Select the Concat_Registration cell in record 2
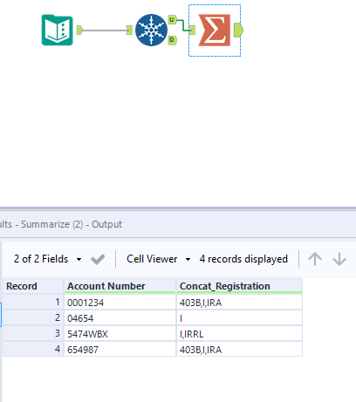356x402 pixels. click(x=239, y=318)
